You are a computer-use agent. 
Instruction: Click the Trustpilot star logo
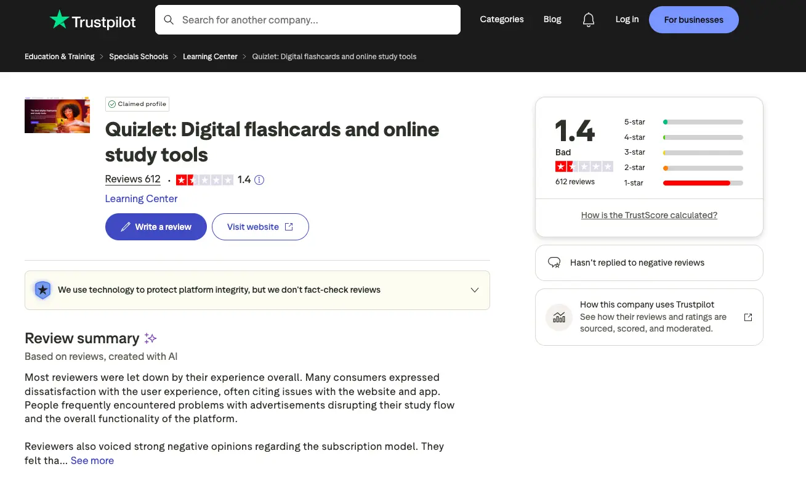pos(58,20)
